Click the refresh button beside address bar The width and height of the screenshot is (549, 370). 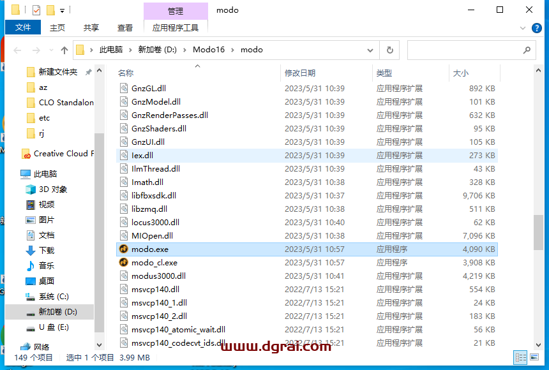[x=389, y=50]
